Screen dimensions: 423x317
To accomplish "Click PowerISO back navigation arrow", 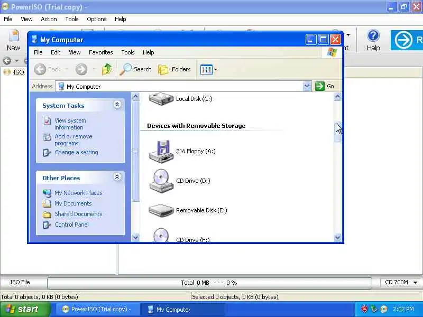I will [7, 61].
